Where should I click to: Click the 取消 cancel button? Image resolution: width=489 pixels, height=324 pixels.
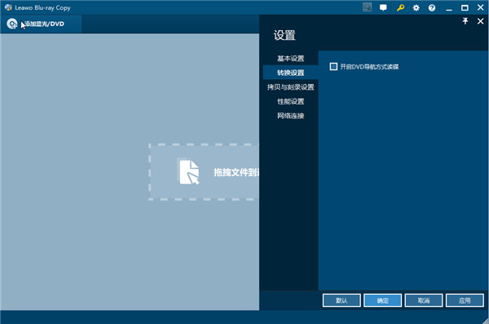(x=424, y=300)
